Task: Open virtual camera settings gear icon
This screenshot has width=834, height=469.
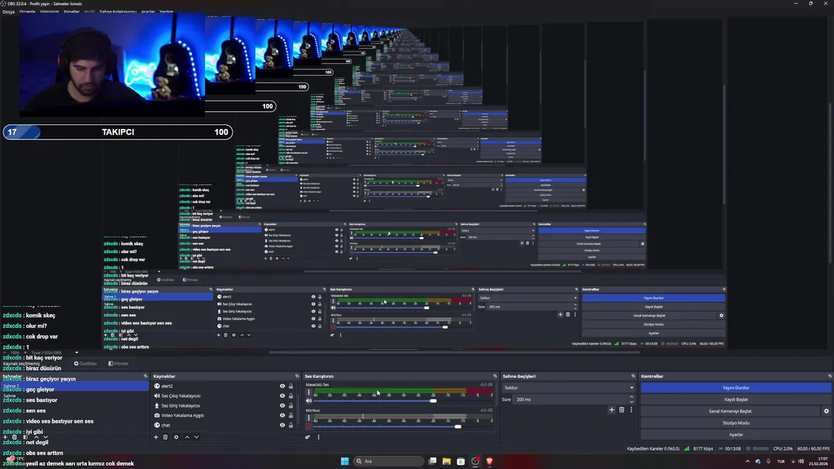Action: pos(826,411)
